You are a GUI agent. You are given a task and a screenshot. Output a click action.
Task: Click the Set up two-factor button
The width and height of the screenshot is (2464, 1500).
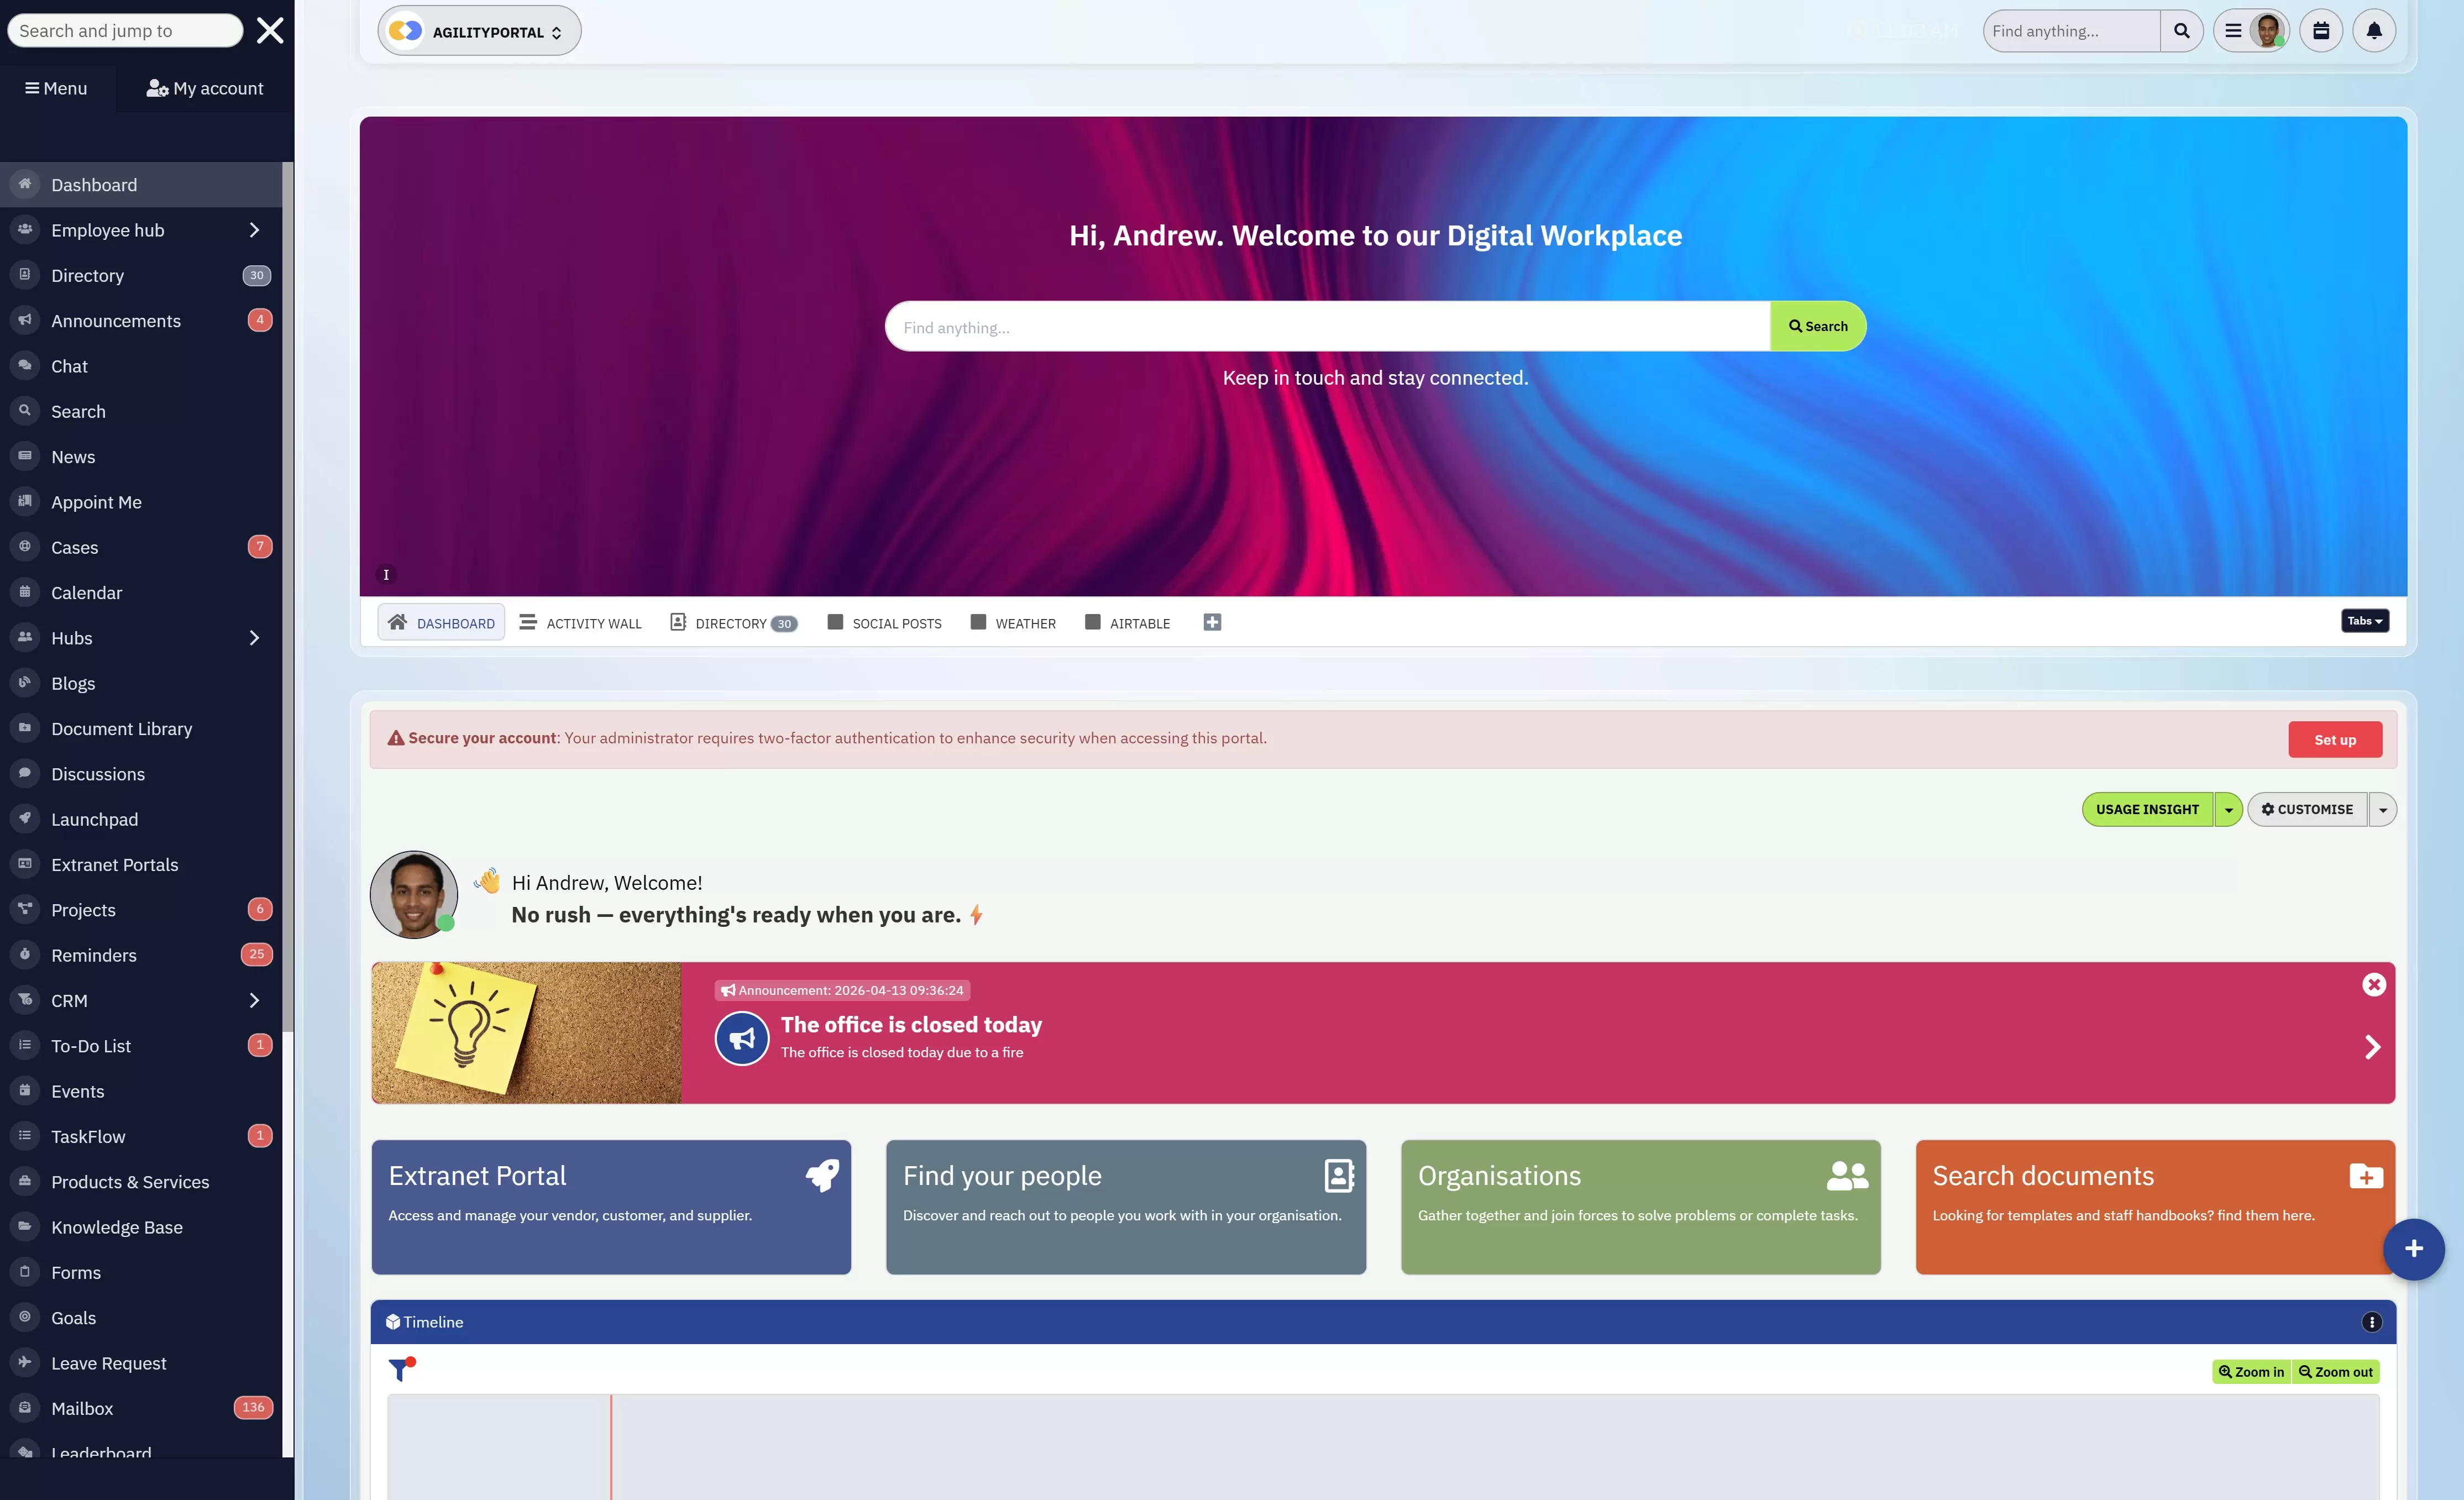point(2334,740)
